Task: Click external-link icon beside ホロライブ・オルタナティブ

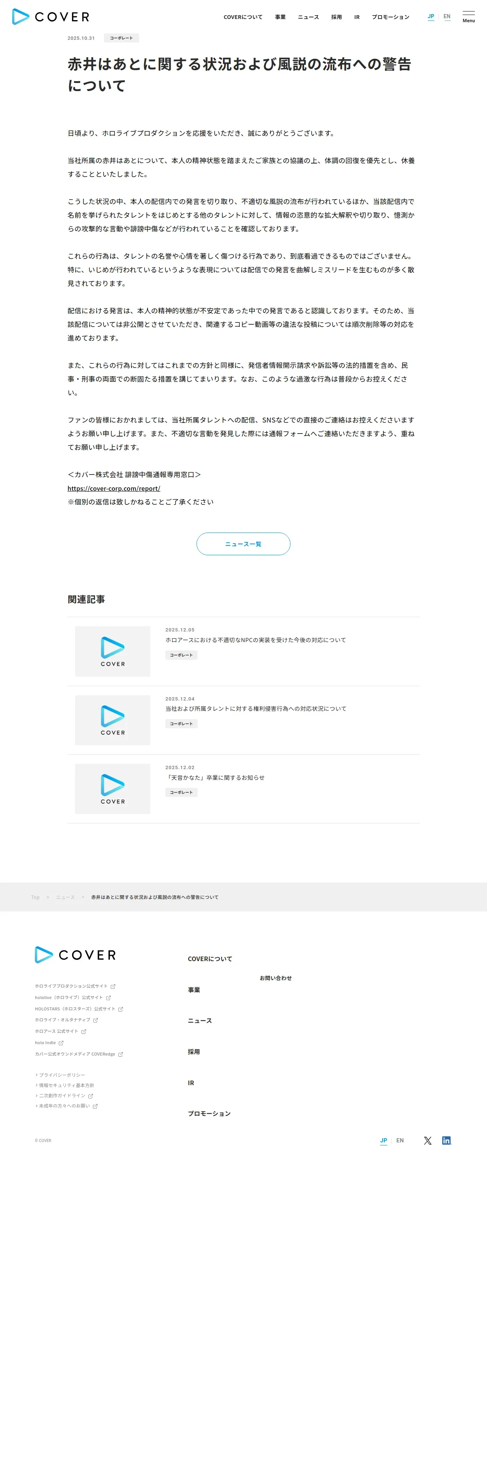Action: point(95,1020)
